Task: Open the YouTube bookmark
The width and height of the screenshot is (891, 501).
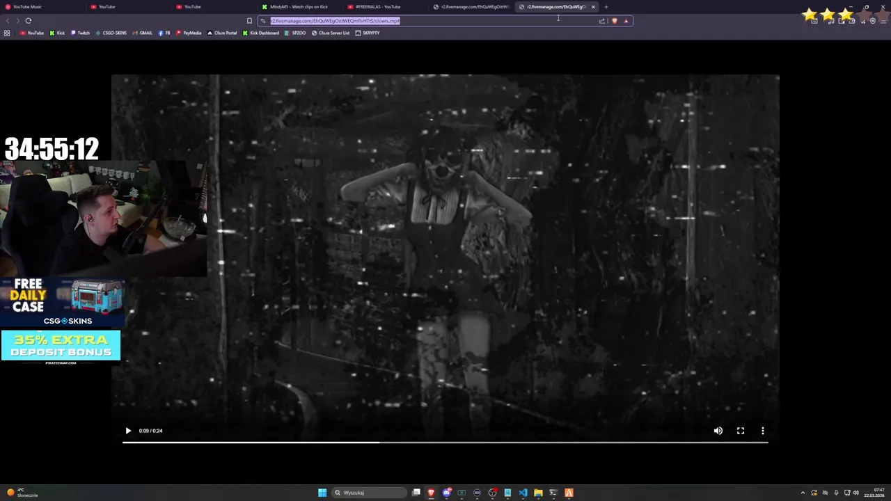Action: click(x=31, y=33)
